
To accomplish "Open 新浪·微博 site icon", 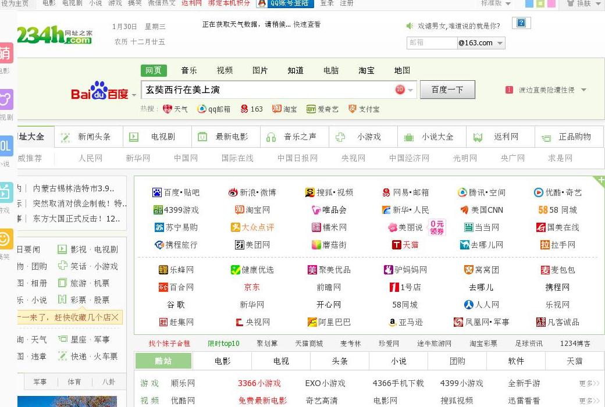I will point(233,192).
